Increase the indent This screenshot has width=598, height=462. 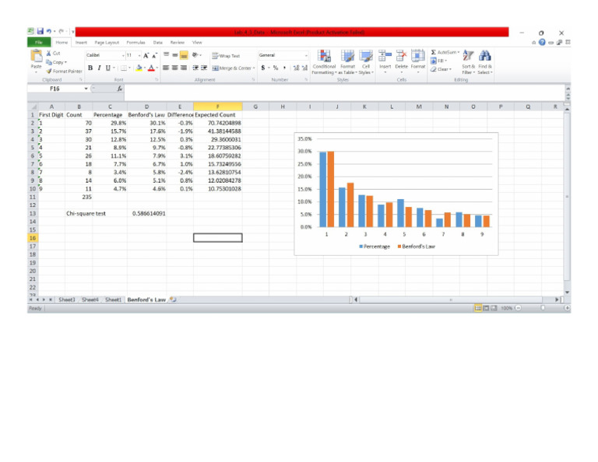204,68
